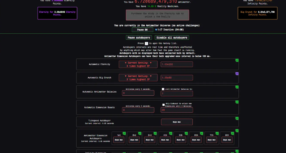This screenshot has height=153, width=286.
Task: Click Disable all autobuyers
Action: [172, 38]
